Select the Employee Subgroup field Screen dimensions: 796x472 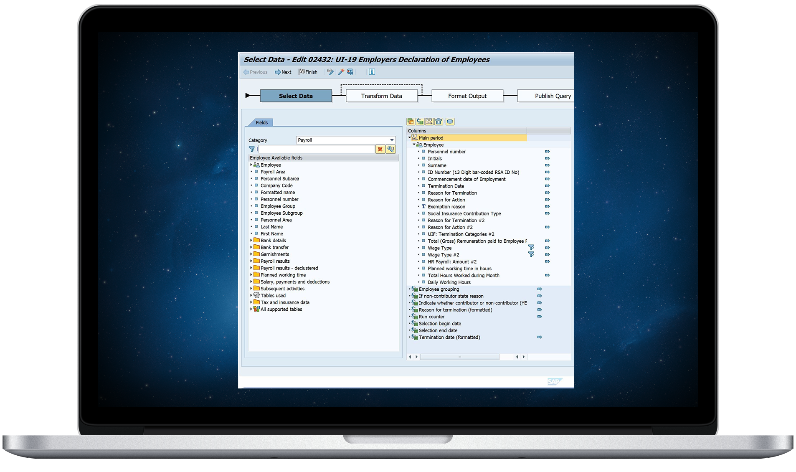(281, 213)
